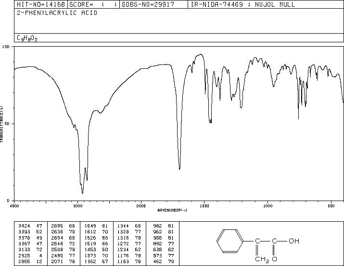Click the WAVENUMBER x-axis title
Image resolution: width=344 pixels, height=266 pixels.
click(172, 210)
